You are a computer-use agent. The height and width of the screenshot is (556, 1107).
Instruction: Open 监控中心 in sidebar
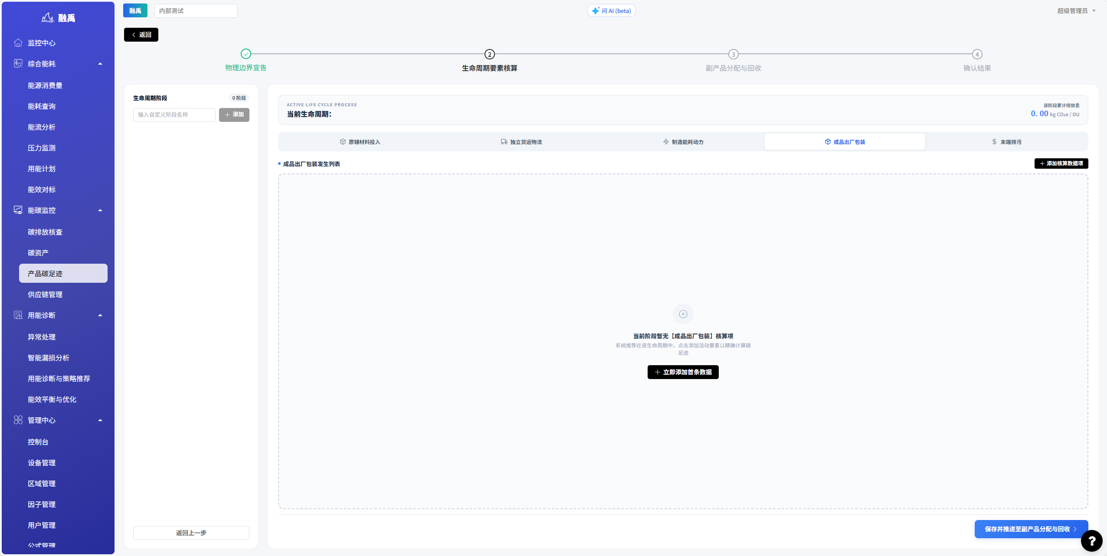[58, 43]
